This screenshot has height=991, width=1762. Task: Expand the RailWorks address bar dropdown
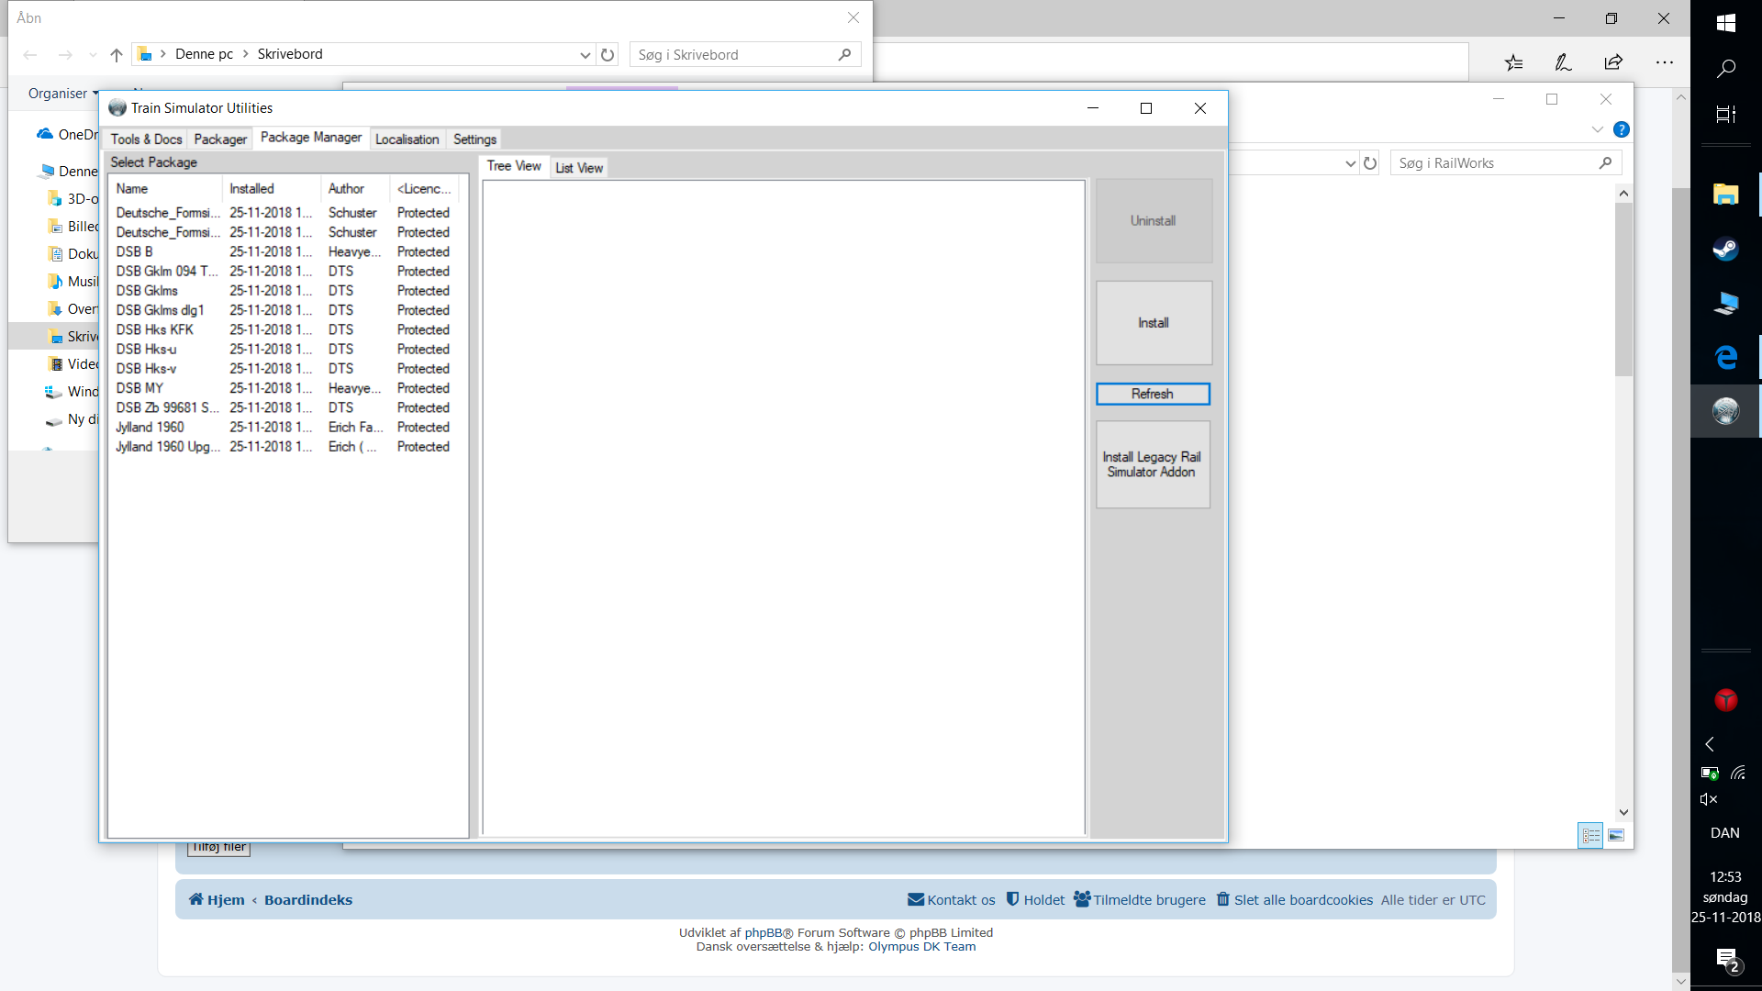(1350, 163)
